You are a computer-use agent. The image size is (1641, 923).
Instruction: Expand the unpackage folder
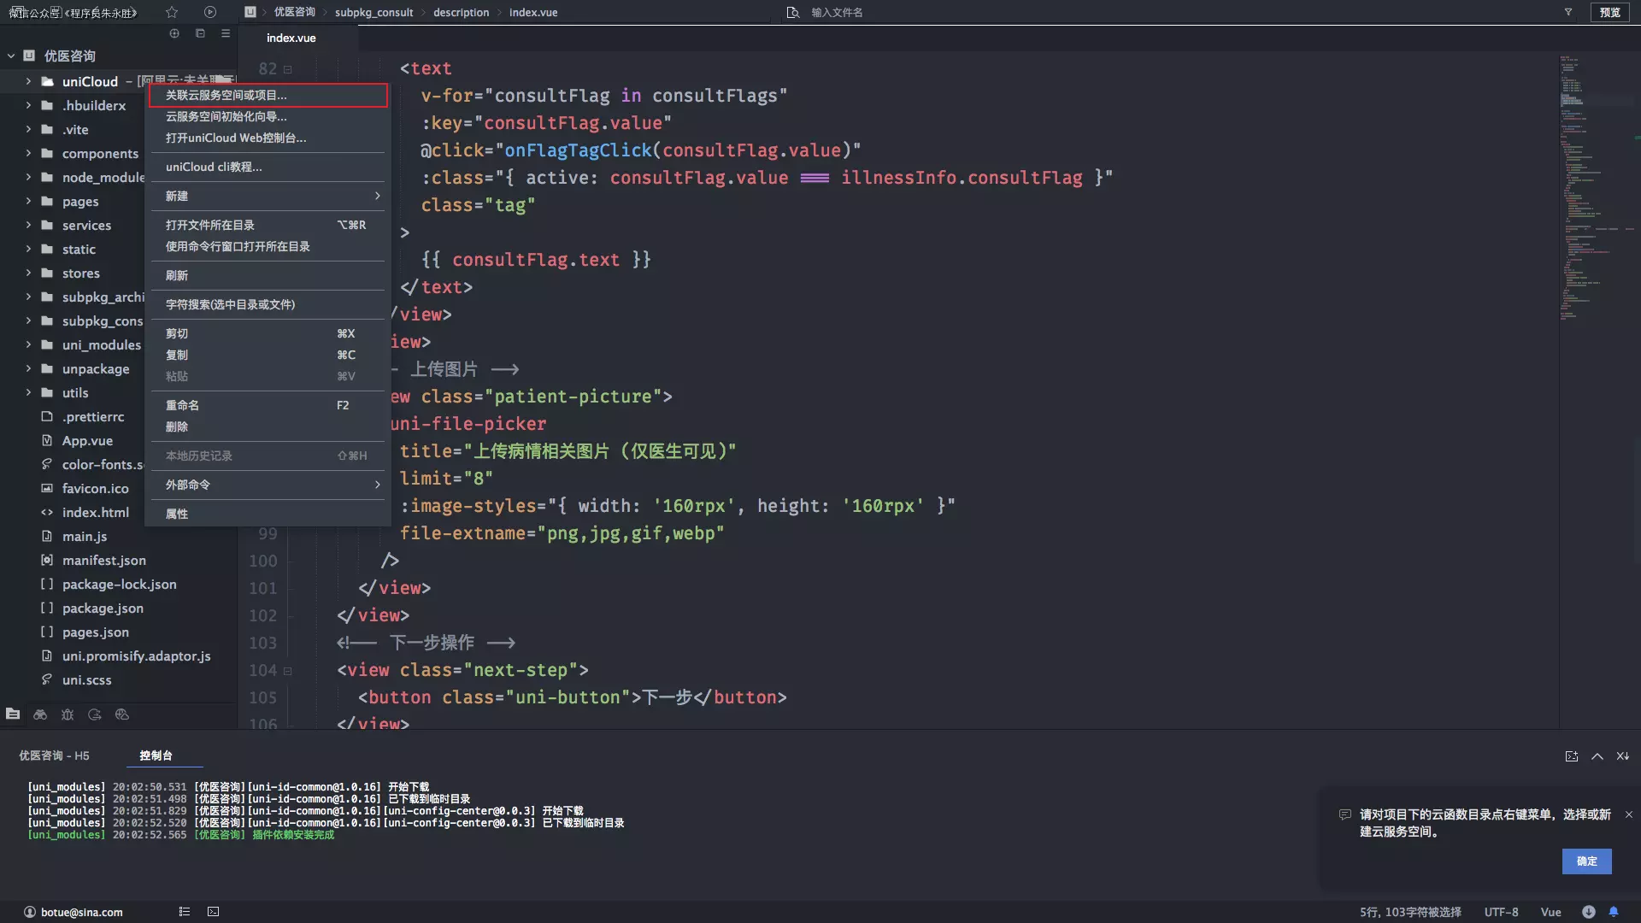click(x=28, y=368)
